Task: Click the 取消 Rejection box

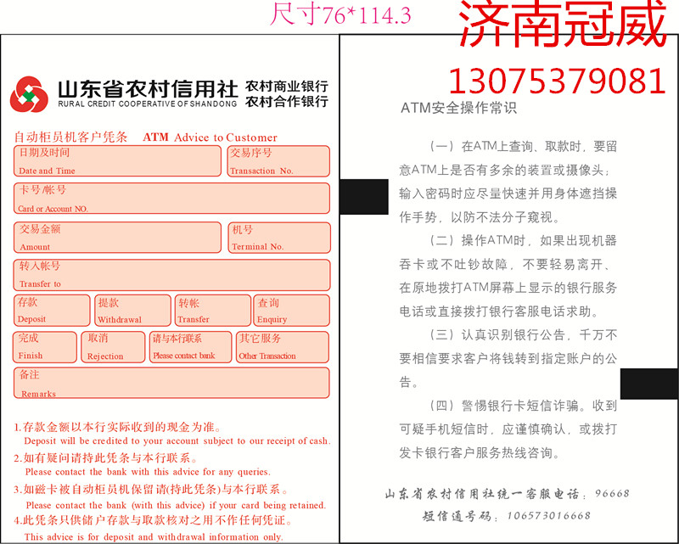Action: point(113,347)
